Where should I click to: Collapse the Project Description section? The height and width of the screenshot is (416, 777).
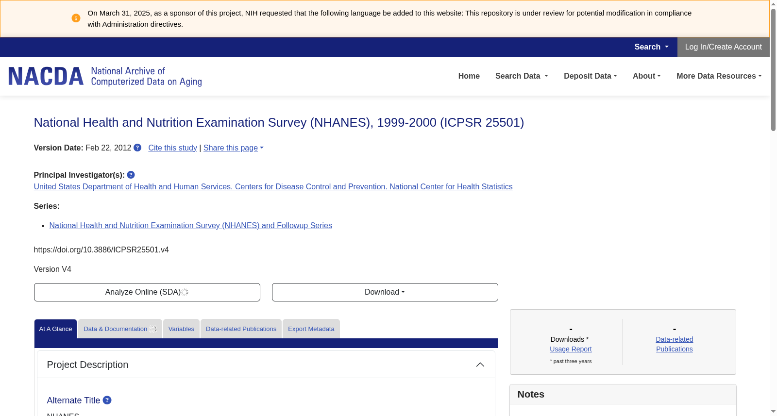point(480,365)
